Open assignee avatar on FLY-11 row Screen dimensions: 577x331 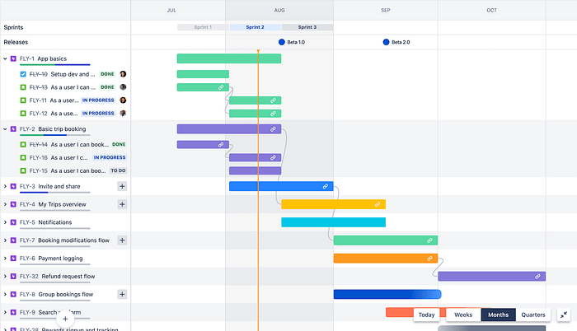[123, 100]
